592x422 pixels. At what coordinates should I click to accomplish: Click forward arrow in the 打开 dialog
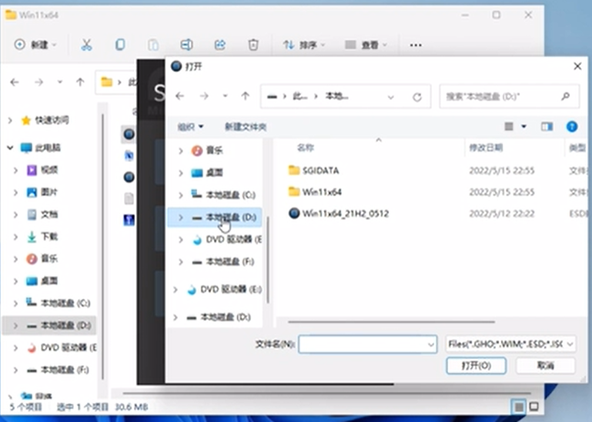click(204, 96)
